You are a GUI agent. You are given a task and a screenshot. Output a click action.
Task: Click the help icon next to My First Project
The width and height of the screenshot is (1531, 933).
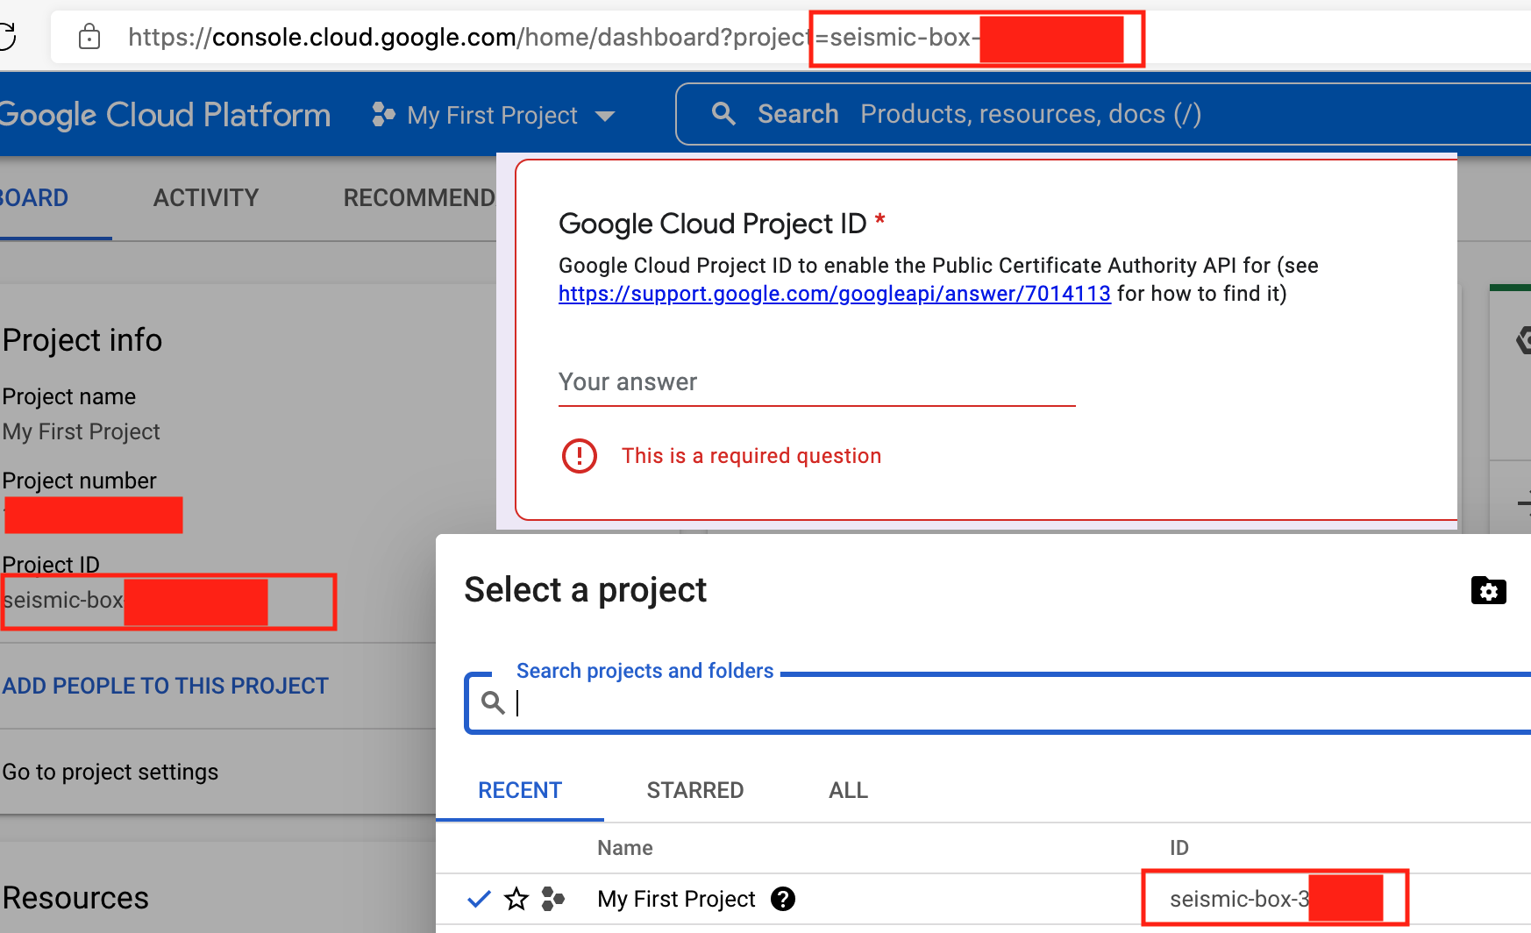[783, 899]
